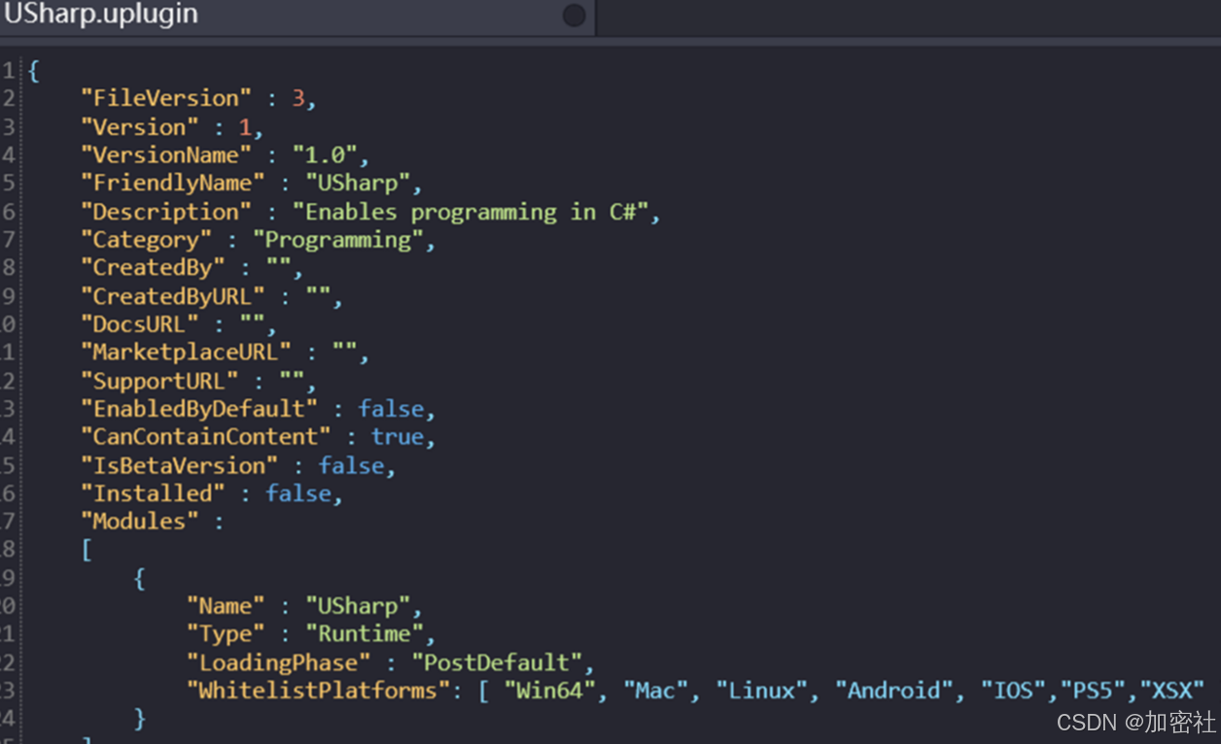Image resolution: width=1221 pixels, height=744 pixels.
Task: Click the "Modules" key text
Action: pyautogui.click(x=140, y=522)
